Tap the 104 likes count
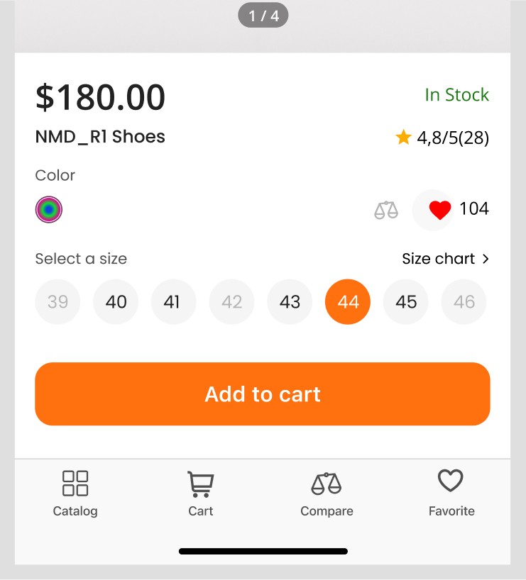The width and height of the screenshot is (526, 580). click(x=473, y=209)
